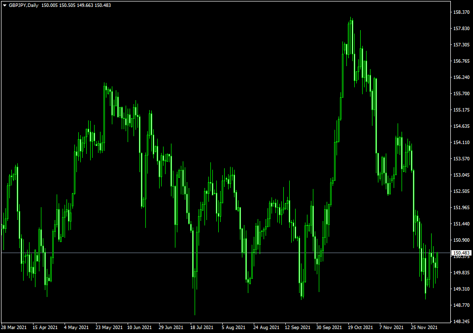Click the 154.635 price axis label
This screenshot has height=333, width=473.
coord(462,126)
